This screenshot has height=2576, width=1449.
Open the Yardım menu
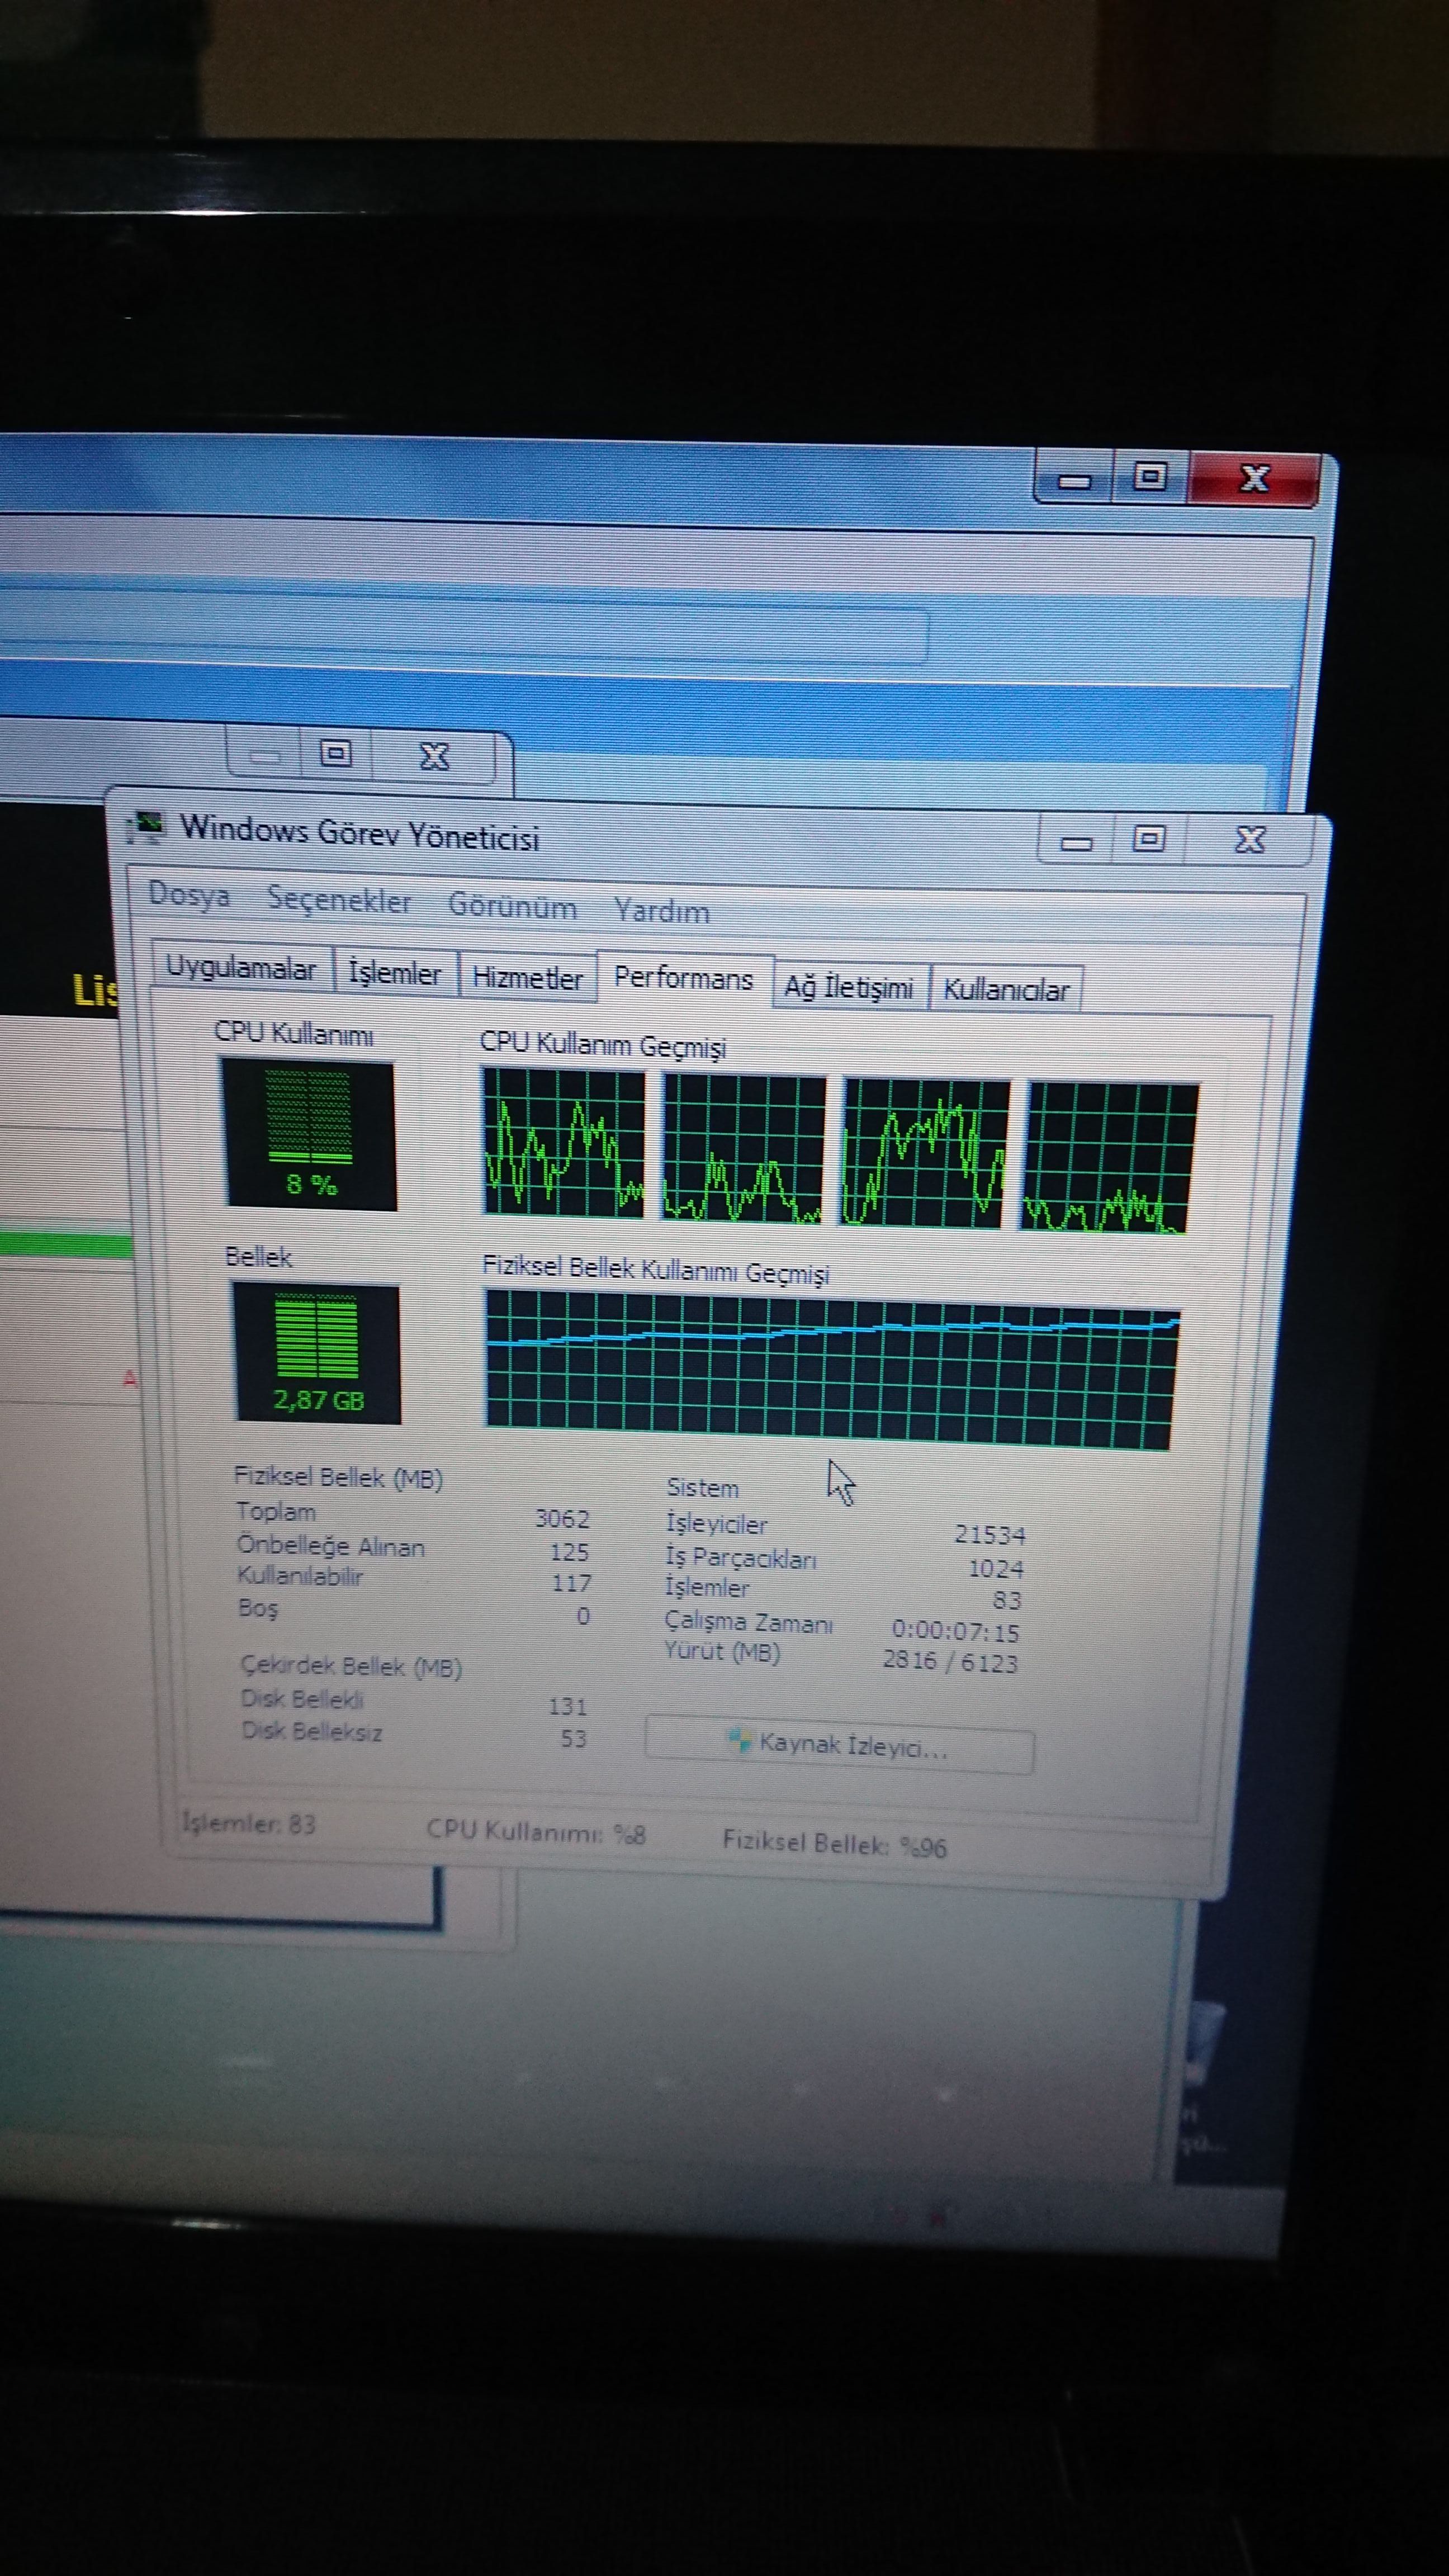(661, 911)
